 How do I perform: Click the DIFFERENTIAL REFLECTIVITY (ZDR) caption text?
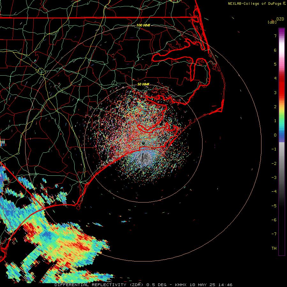[x=99, y=285]
